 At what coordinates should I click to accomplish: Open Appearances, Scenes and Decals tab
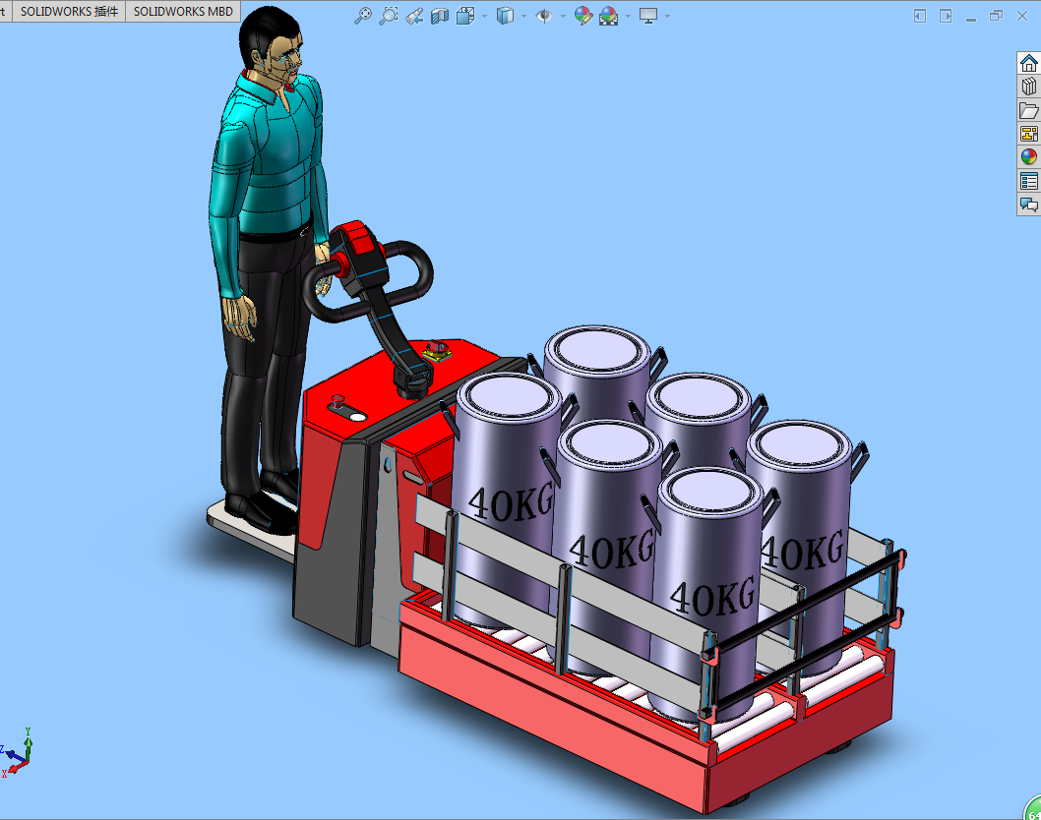(1029, 156)
